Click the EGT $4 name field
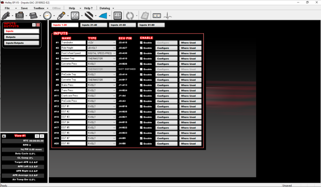The image size is (321, 187). [73, 122]
